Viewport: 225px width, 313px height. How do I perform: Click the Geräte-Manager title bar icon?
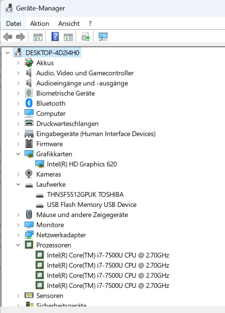pyautogui.click(x=9, y=8)
